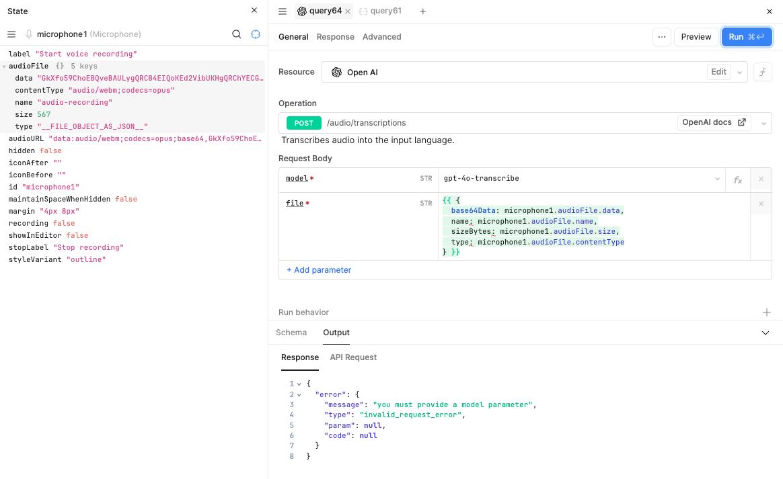Select the Response output sub-tab

coord(299,357)
